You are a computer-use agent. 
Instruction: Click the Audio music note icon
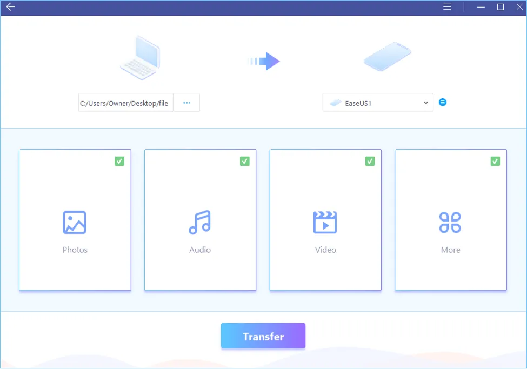point(199,222)
